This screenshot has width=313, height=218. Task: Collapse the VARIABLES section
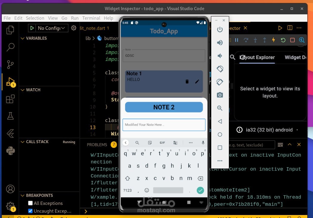pos(23,38)
